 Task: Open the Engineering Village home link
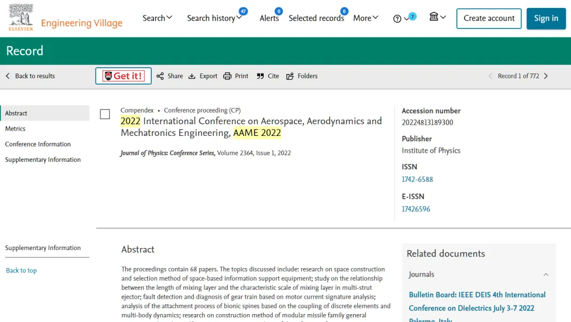click(x=81, y=23)
